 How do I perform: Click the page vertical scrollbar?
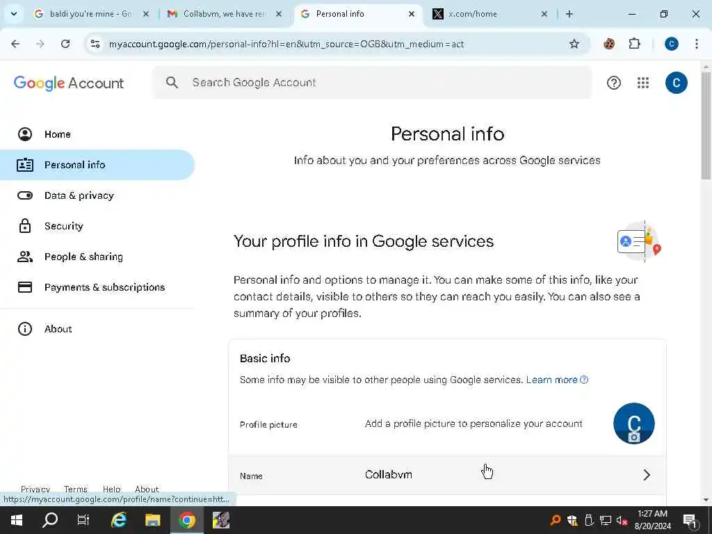[706, 125]
